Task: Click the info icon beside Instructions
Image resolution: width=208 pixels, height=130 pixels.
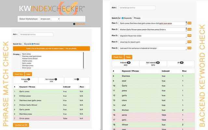Action: tap(74, 24)
